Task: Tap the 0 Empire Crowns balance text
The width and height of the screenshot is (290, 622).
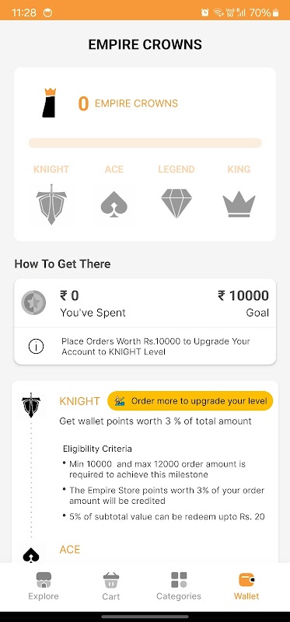Action: pyautogui.click(x=128, y=104)
